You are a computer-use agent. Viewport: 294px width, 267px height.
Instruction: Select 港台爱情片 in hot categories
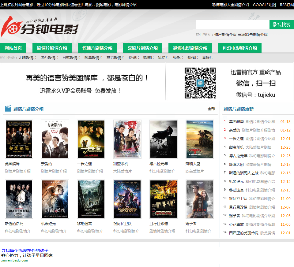(50, 58)
